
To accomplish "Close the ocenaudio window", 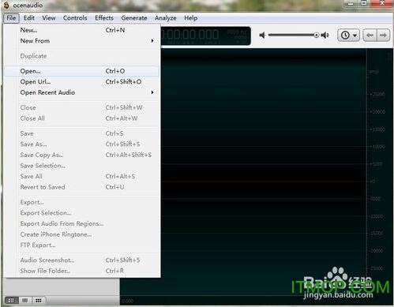I will pyautogui.click(x=382, y=4).
